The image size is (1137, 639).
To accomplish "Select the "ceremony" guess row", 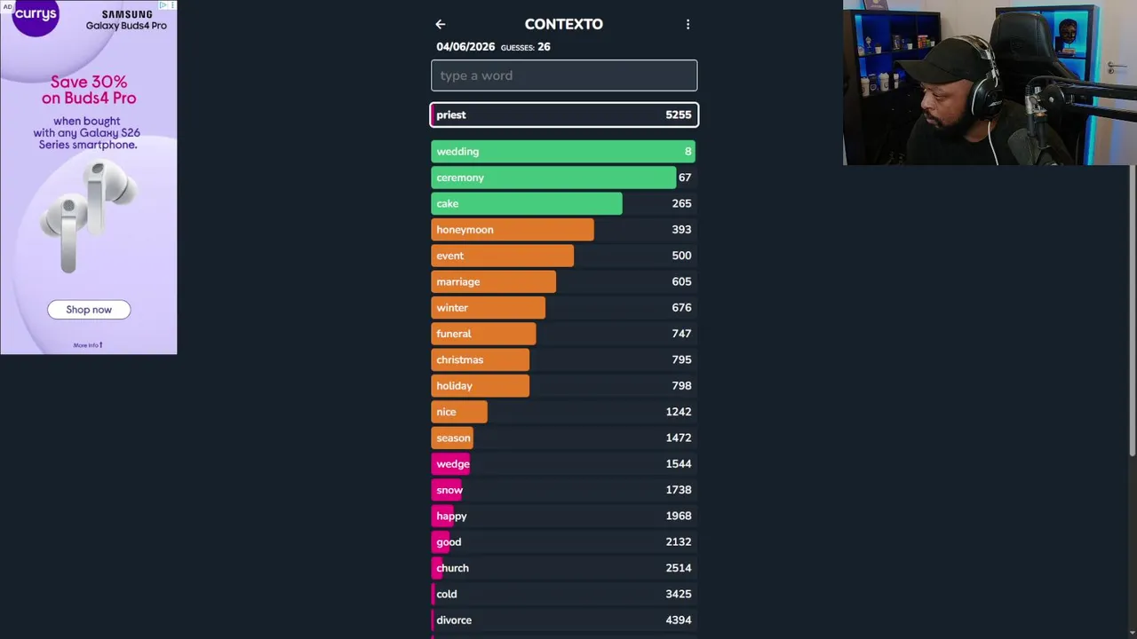I will (564, 177).
